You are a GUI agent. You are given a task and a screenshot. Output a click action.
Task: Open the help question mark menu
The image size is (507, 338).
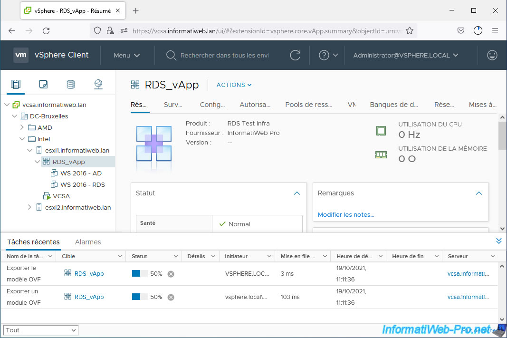pyautogui.click(x=328, y=55)
